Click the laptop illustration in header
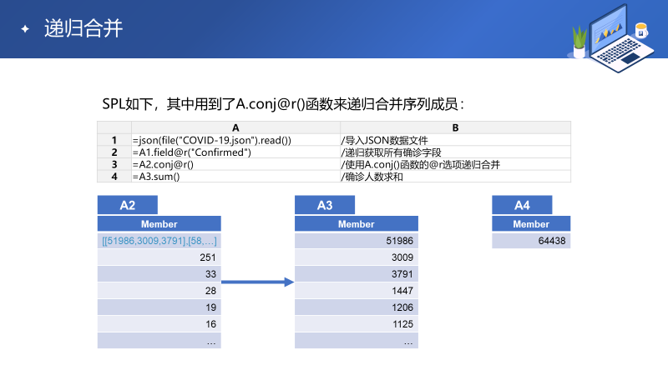Screen dimensions: 668x375 coord(611,37)
